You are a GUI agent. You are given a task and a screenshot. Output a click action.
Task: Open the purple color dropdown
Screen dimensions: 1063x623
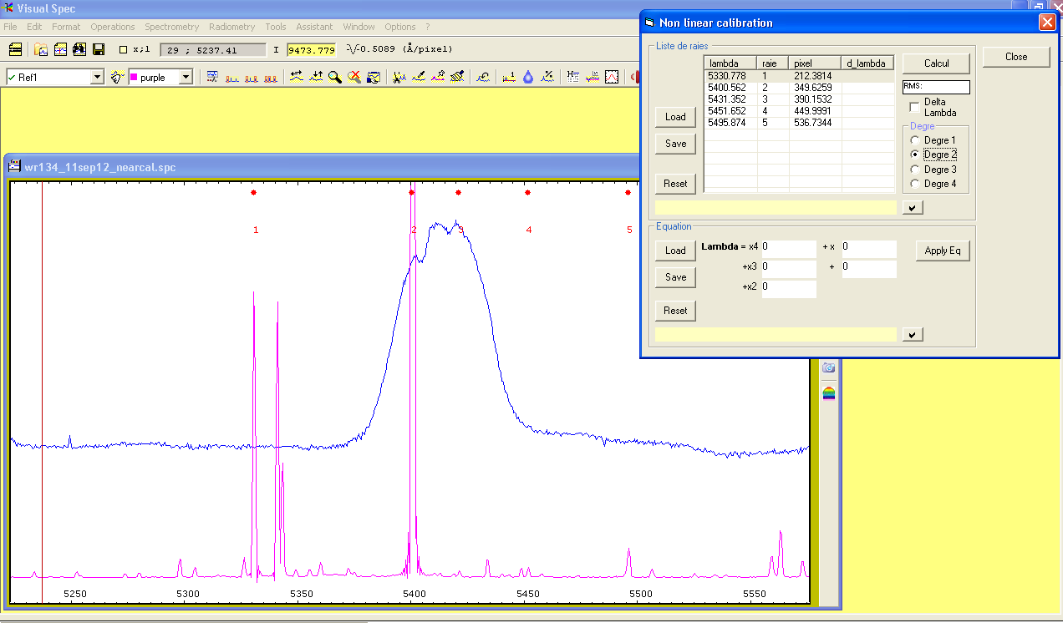tap(186, 77)
